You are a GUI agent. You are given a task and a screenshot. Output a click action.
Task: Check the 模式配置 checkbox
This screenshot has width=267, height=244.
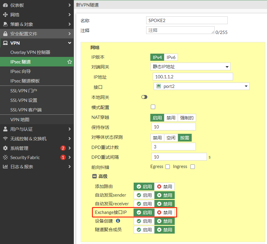pyautogui.click(x=153, y=107)
